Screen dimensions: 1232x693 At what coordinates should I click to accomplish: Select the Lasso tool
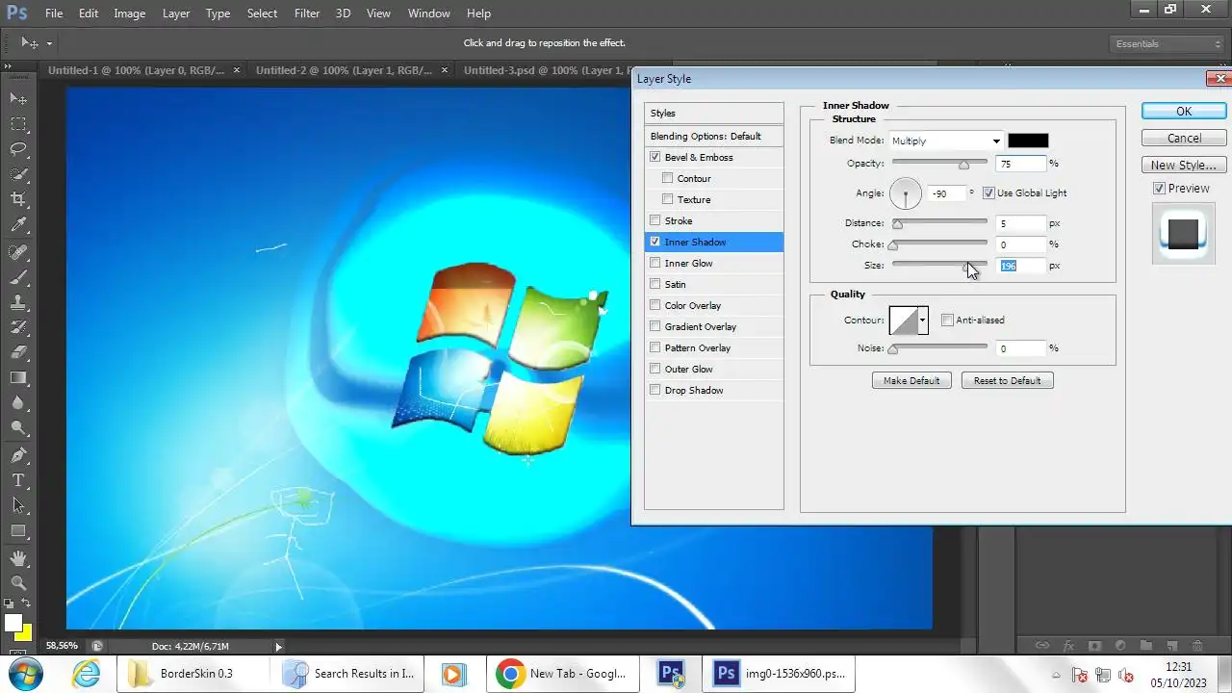(18, 148)
